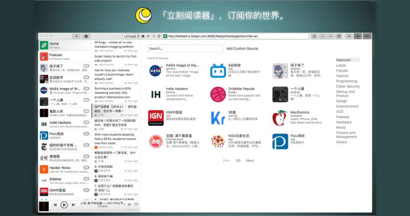Jump to previous article with up chevron
The image size is (410, 216).
(x=323, y=36)
